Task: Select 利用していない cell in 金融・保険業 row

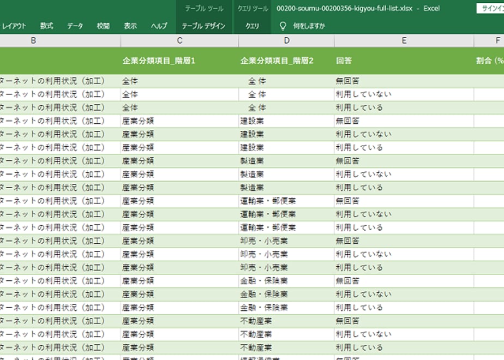Action: tap(404, 295)
